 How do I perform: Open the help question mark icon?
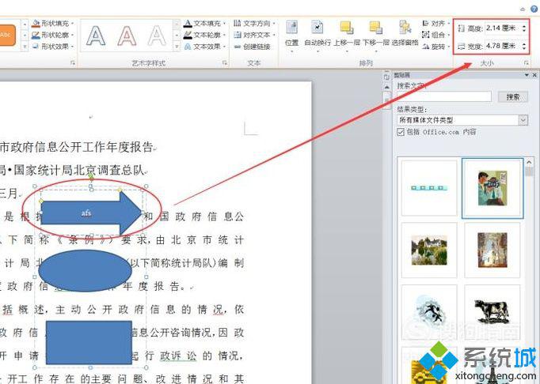(x=534, y=9)
